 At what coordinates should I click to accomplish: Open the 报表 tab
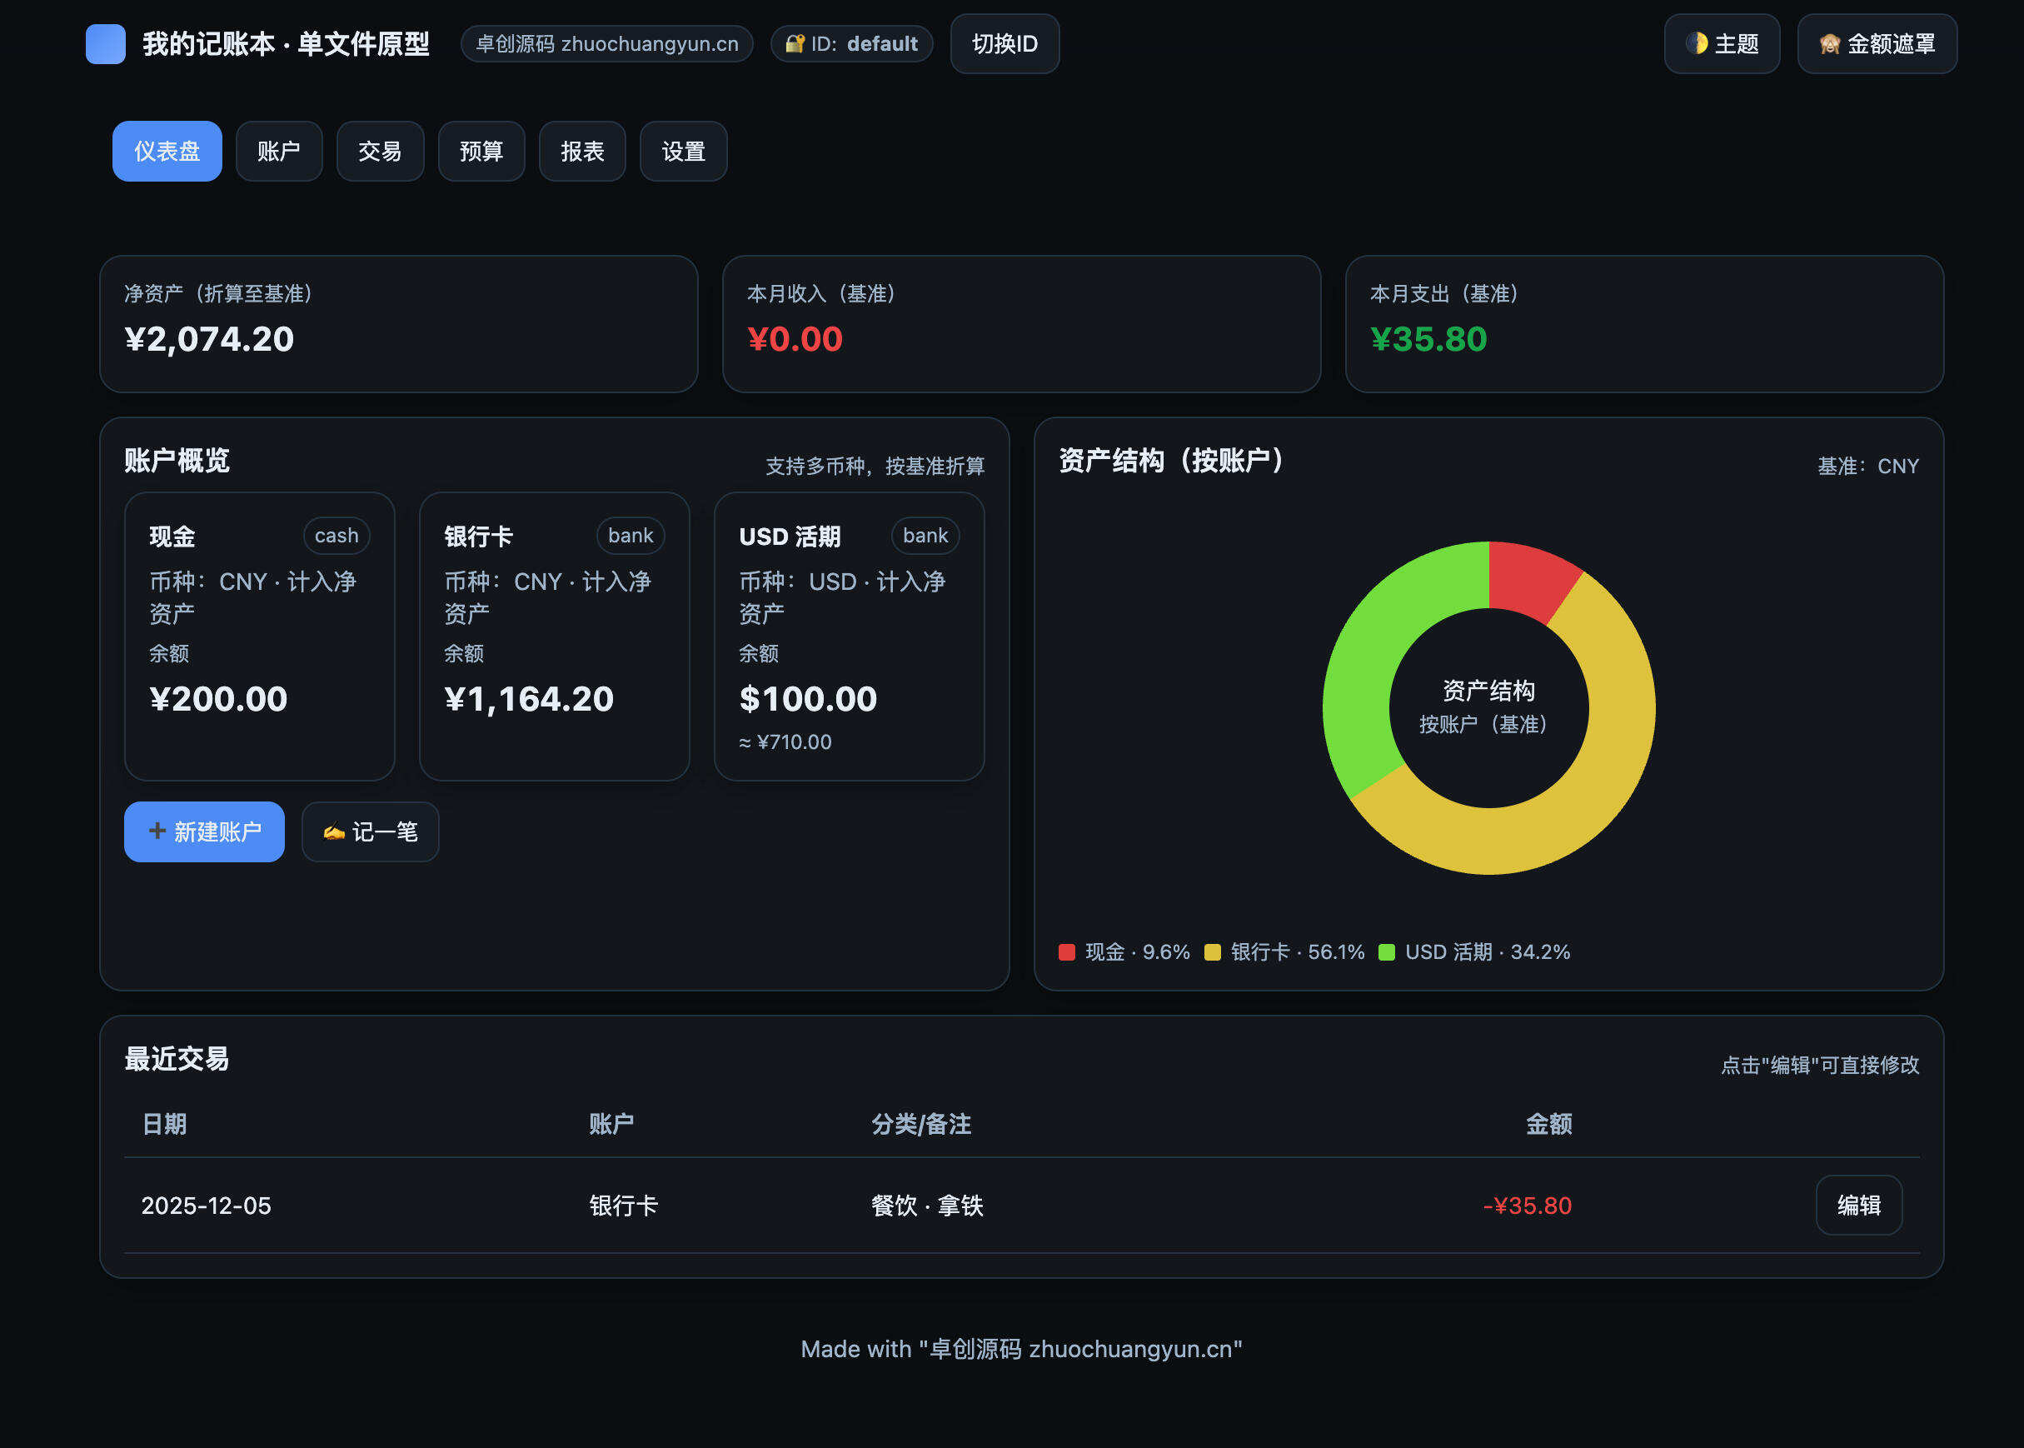582,151
